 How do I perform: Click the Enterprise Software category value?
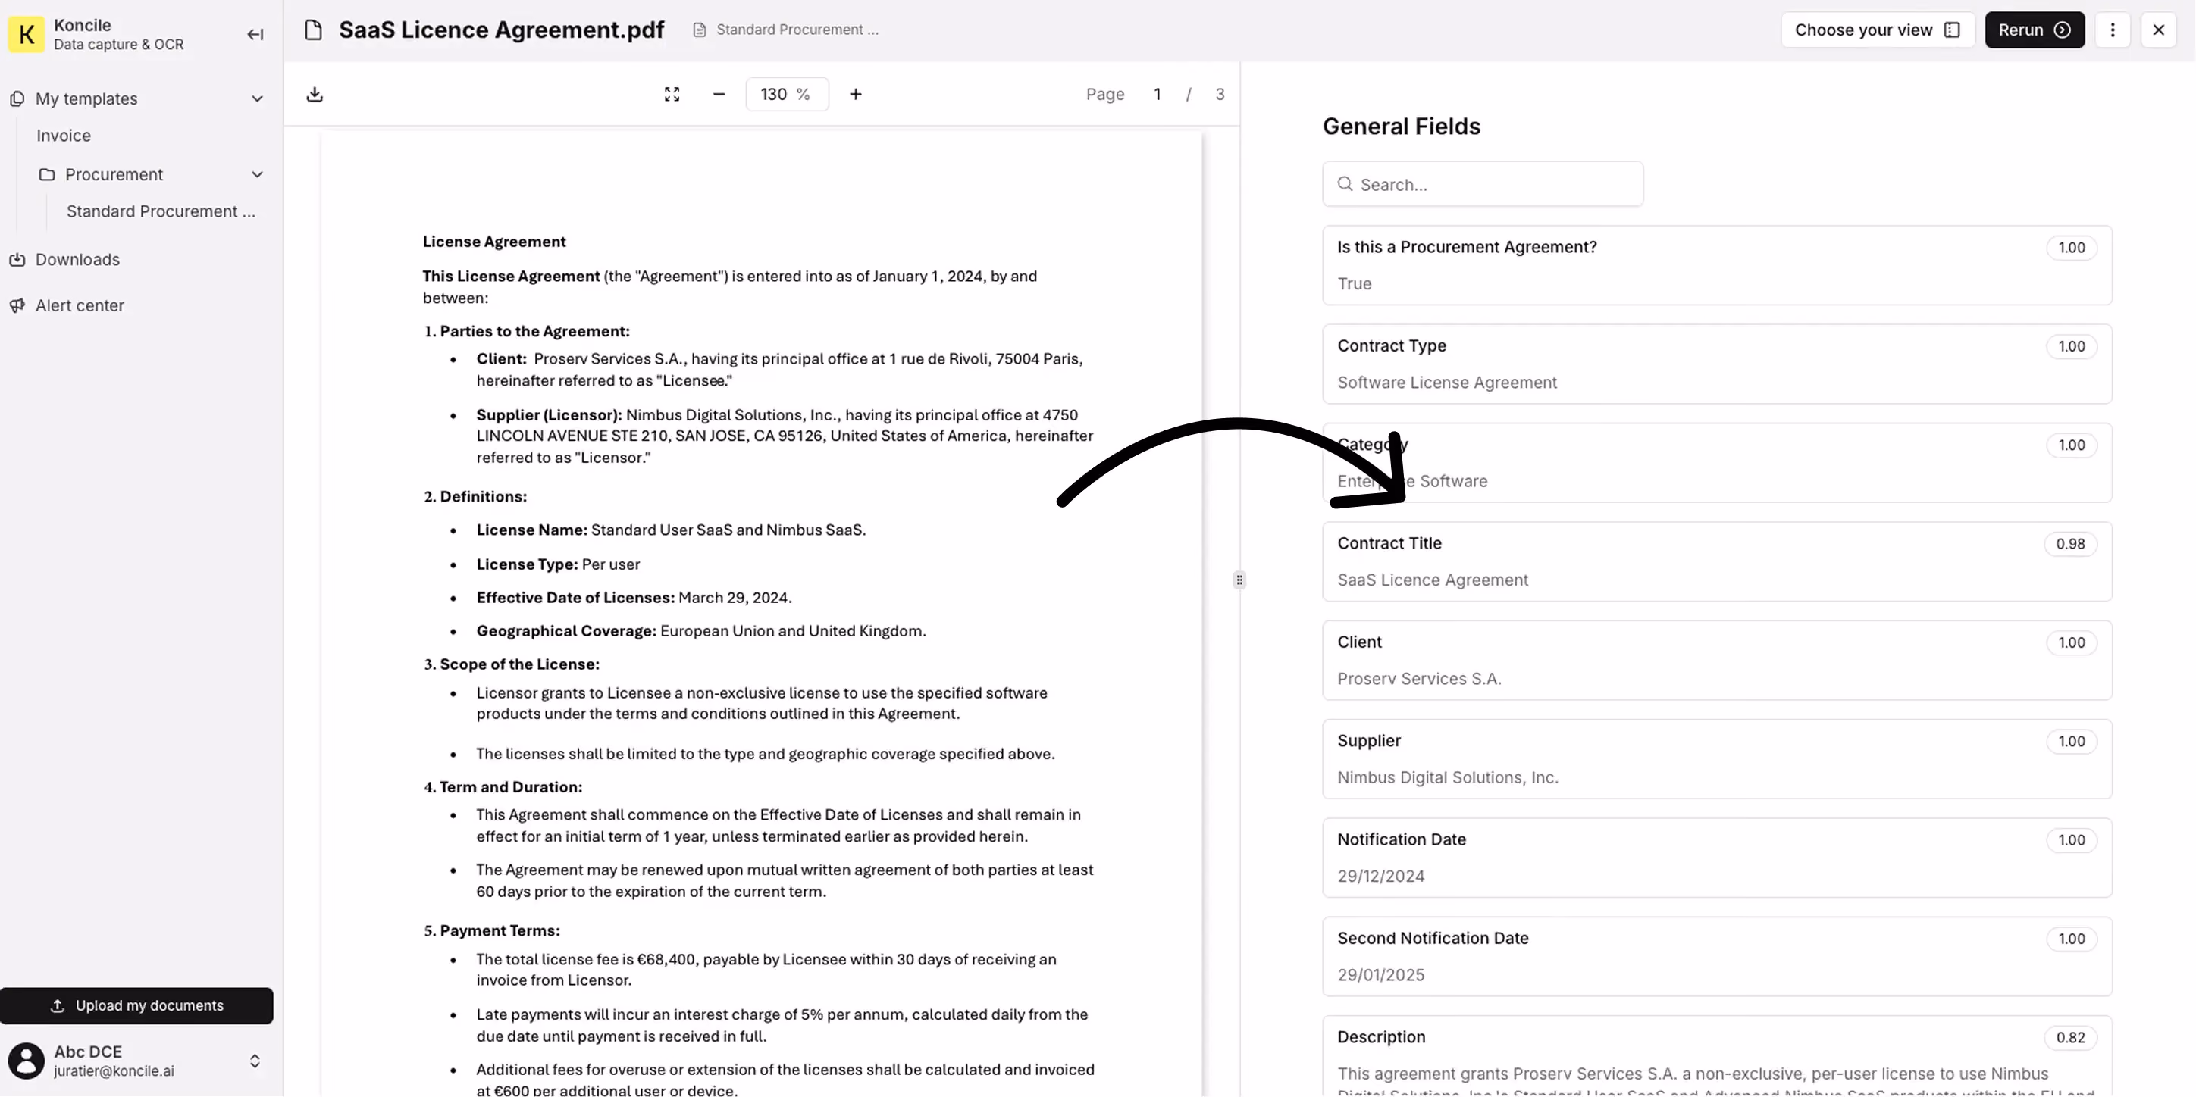(x=1411, y=482)
